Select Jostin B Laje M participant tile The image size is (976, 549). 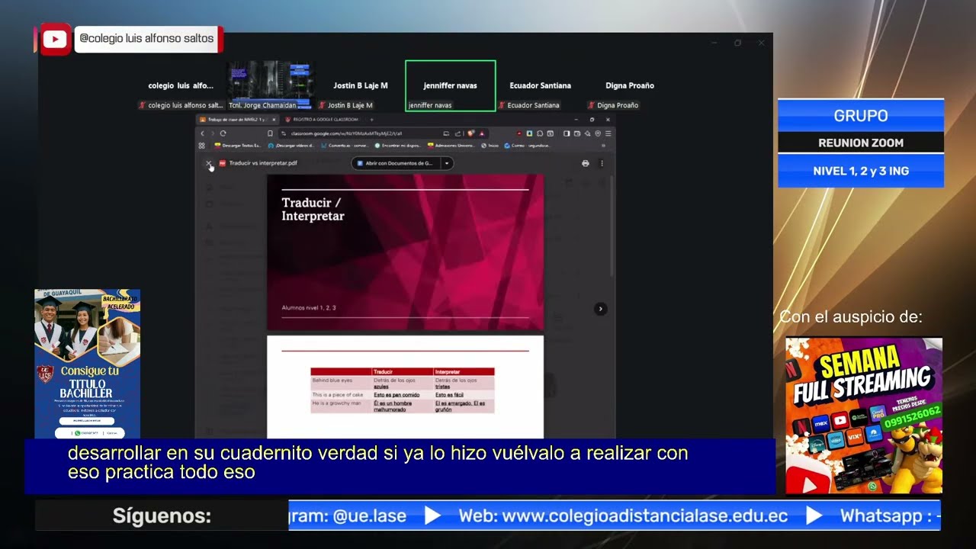tap(361, 86)
